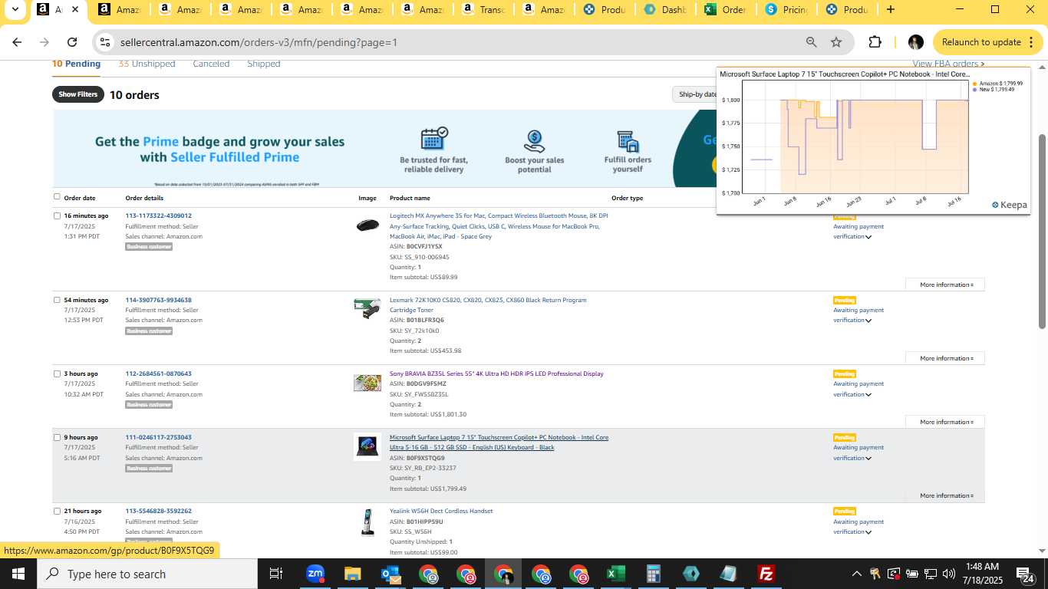Close the active Amazon tab
Screen dimensions: 1048x589
point(74,10)
